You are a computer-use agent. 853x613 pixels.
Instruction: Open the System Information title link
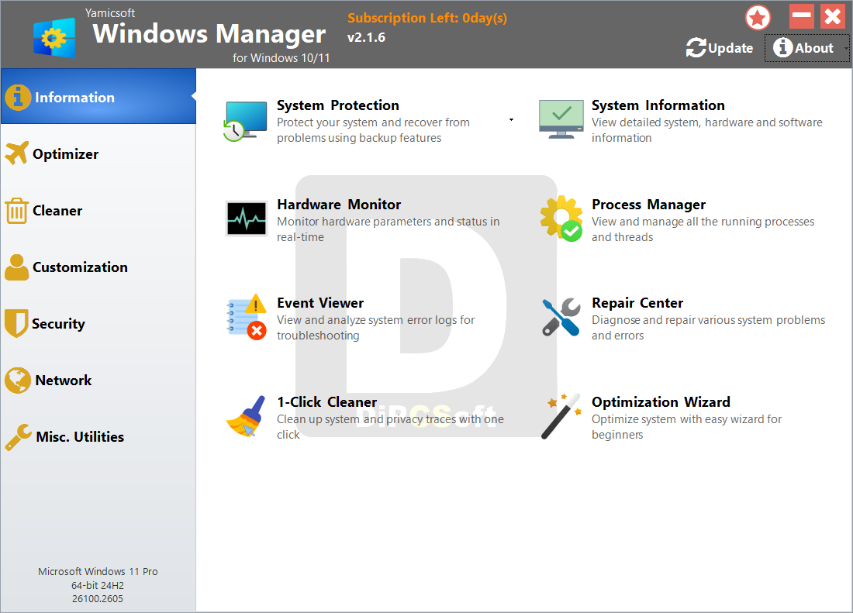(x=658, y=105)
